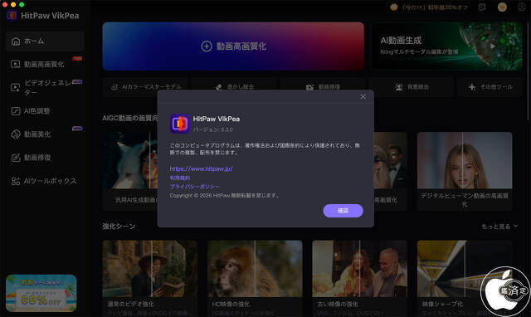This screenshot has width=531, height=317.
Task: Click the Home (ホーム) house icon
Action: tap(16, 41)
